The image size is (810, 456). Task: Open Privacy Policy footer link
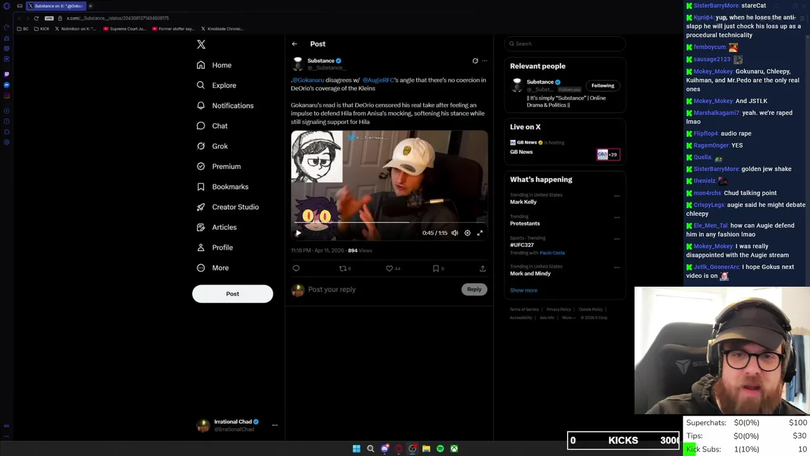(x=559, y=310)
